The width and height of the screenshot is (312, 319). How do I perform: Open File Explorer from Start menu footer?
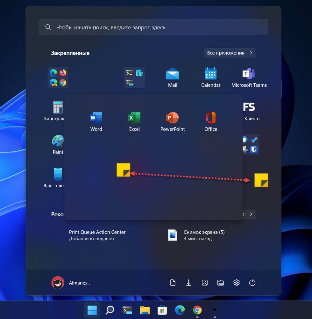click(220, 283)
